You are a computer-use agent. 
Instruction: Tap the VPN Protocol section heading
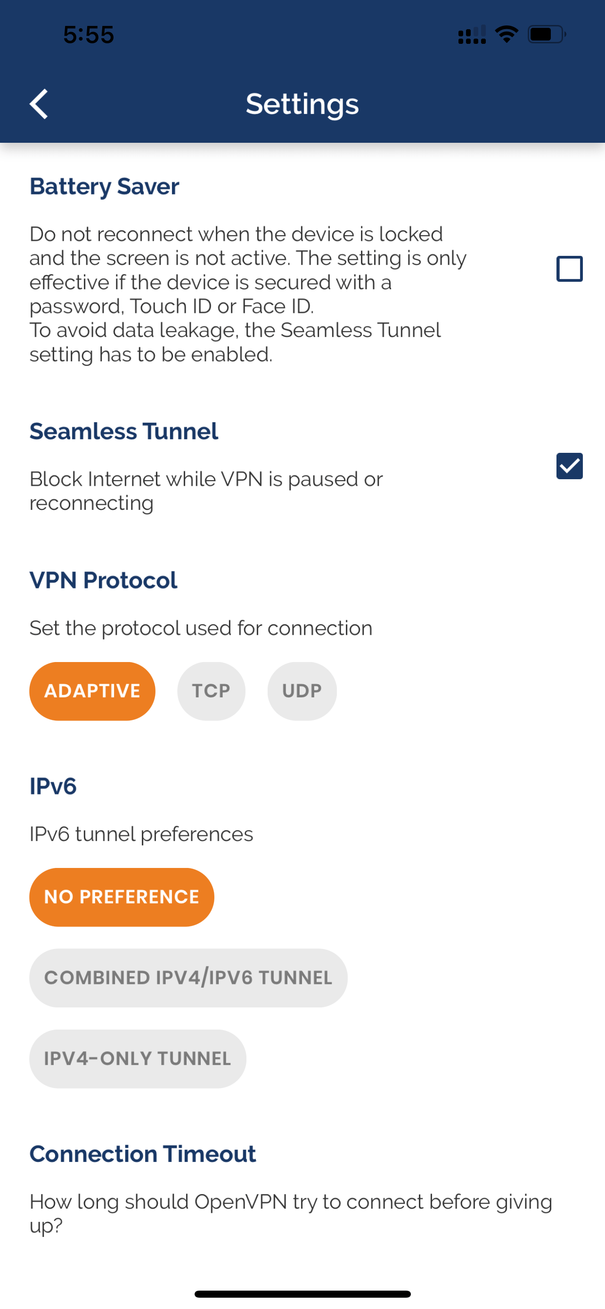click(x=103, y=581)
